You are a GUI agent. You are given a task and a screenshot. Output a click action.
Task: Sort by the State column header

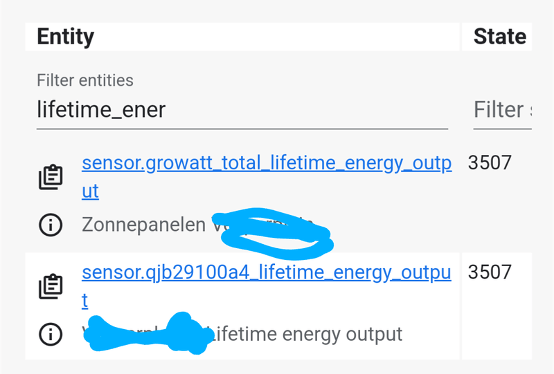pos(500,37)
